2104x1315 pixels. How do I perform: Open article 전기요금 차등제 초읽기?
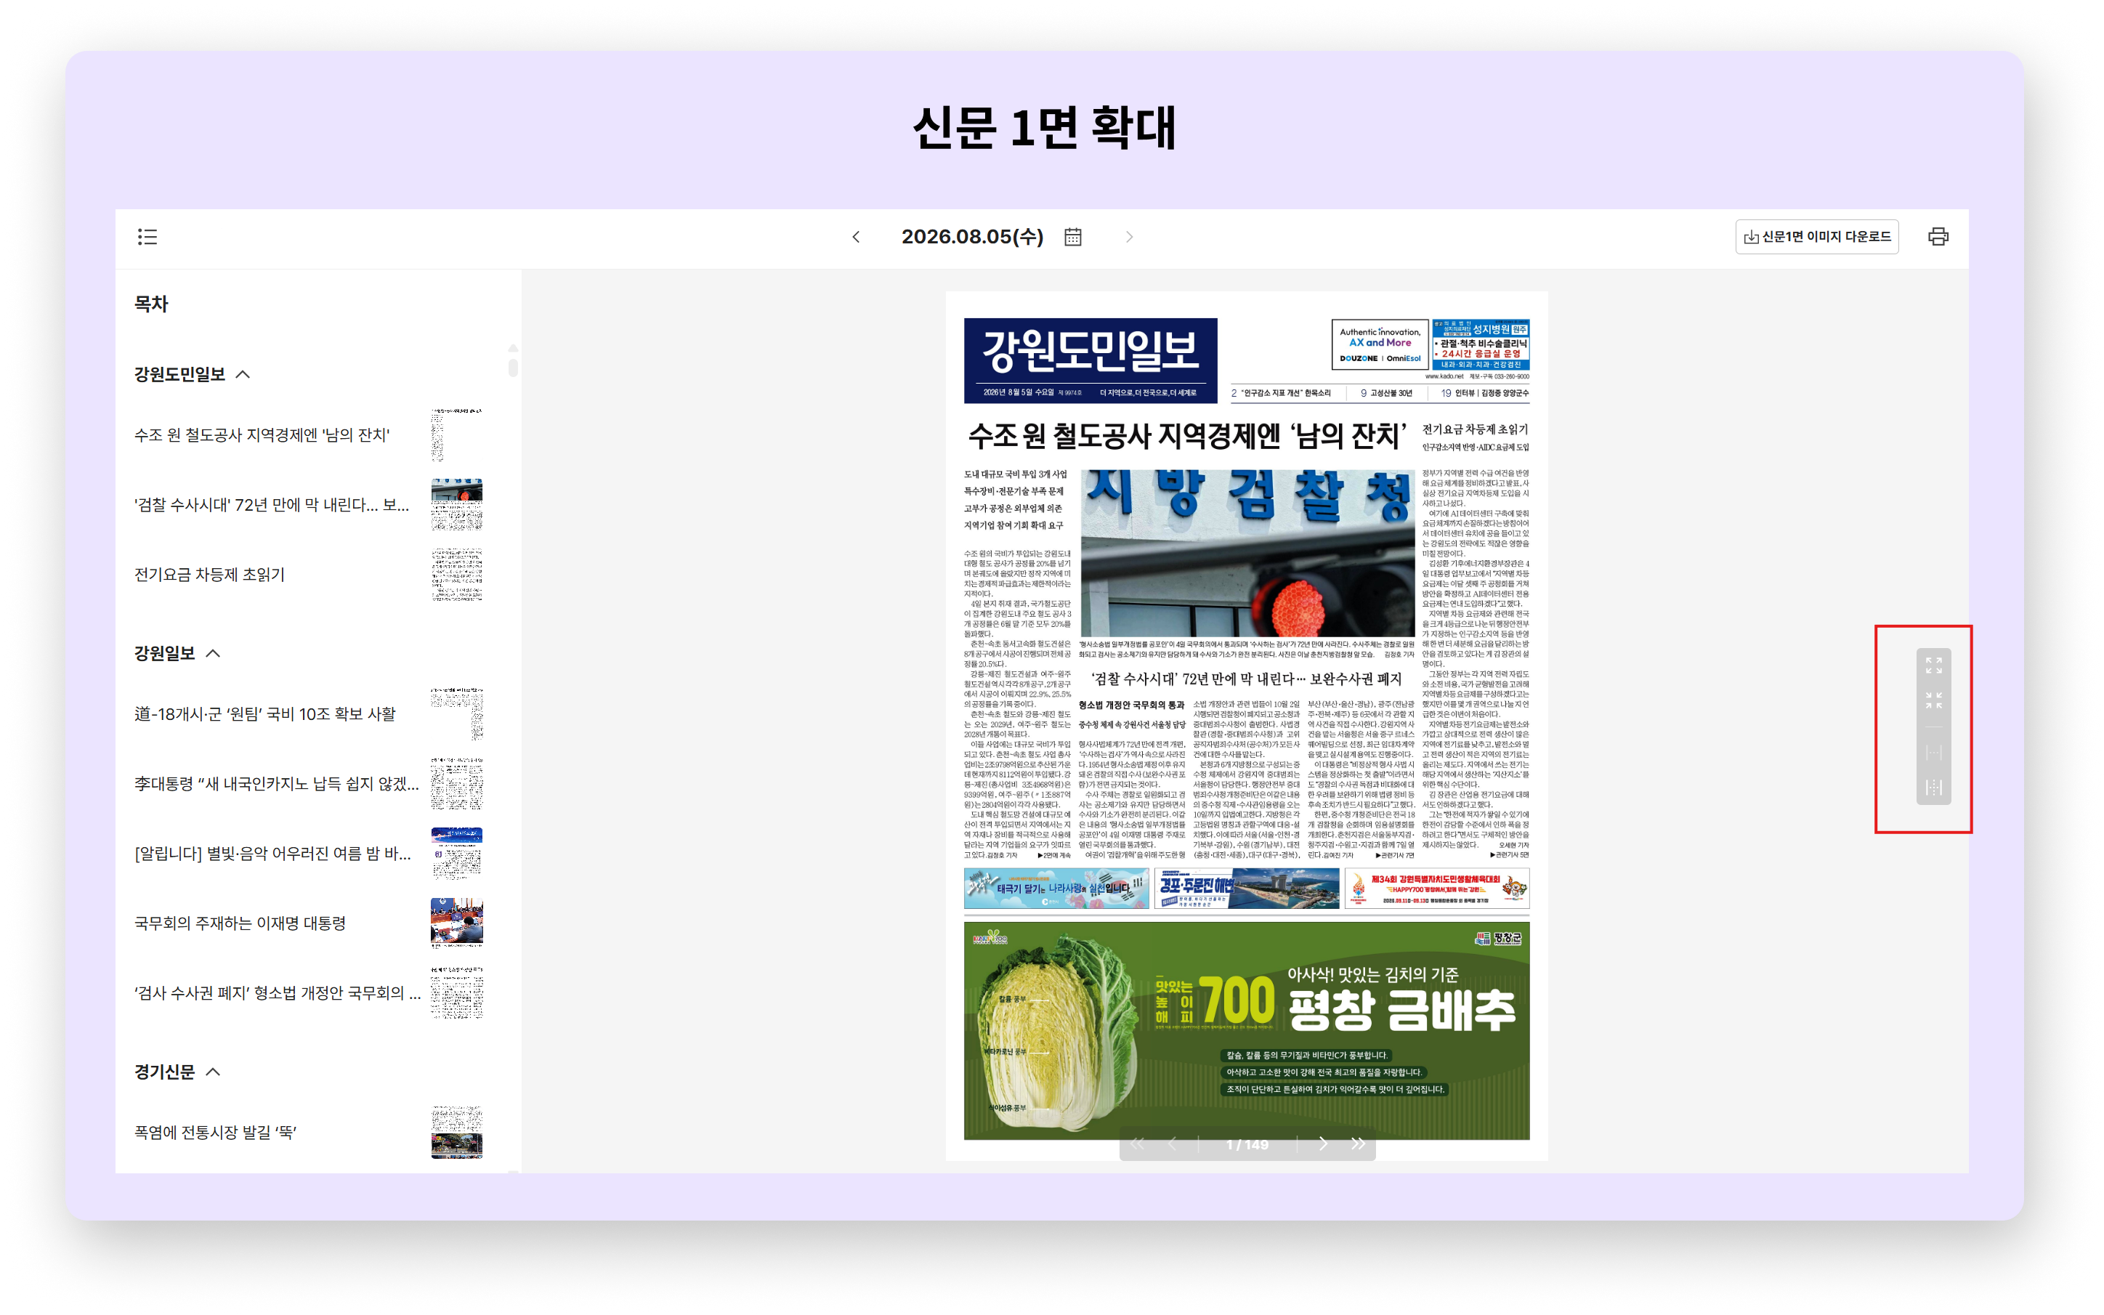209,574
